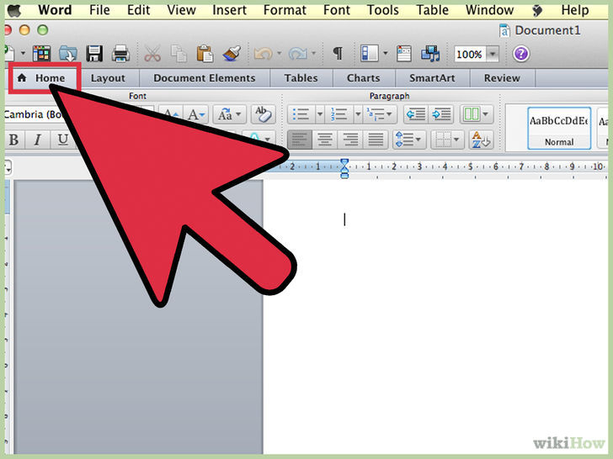Open the File menu
The image size is (613, 459).
pos(99,10)
